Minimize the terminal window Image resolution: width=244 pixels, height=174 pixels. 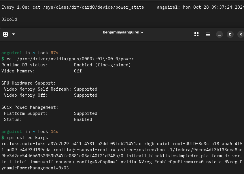point(219,34)
